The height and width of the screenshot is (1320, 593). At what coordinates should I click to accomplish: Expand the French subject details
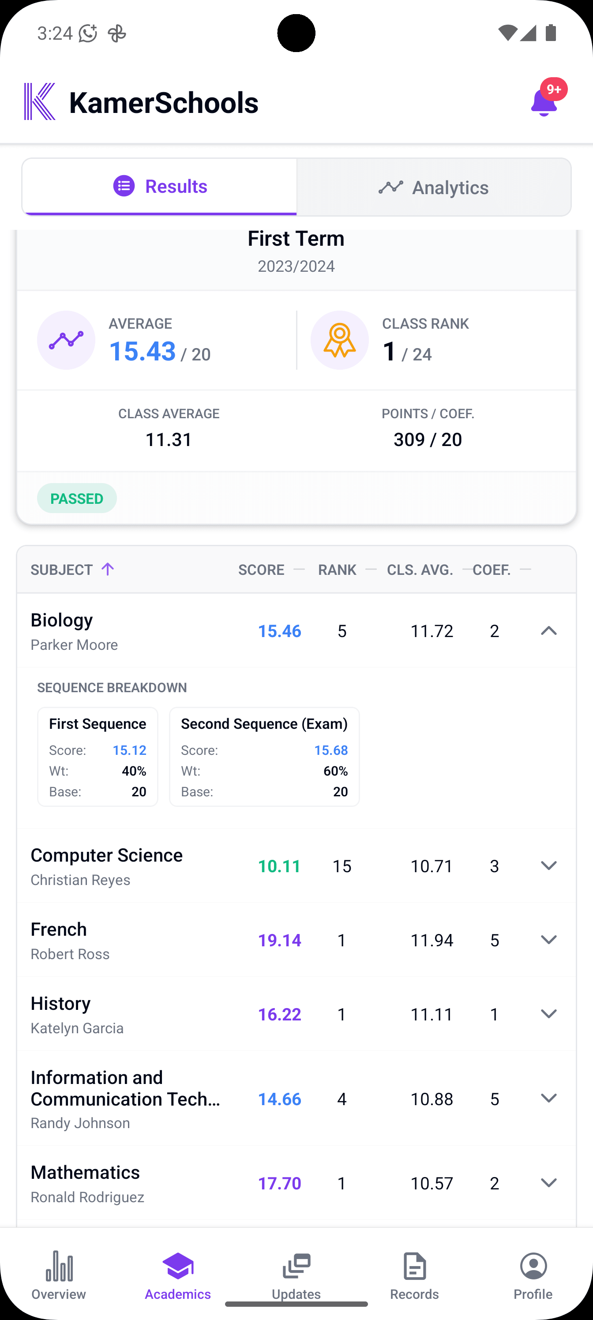[548, 940]
